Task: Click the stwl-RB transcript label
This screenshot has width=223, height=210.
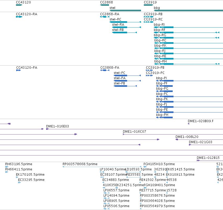Action: click(118, 30)
